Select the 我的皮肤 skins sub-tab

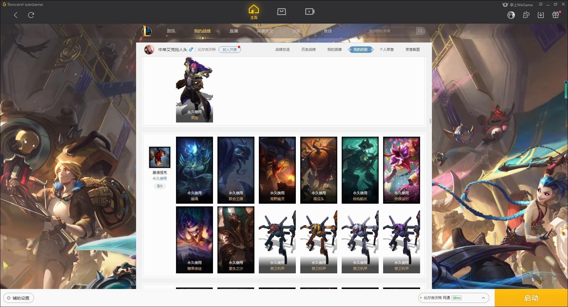361,50
